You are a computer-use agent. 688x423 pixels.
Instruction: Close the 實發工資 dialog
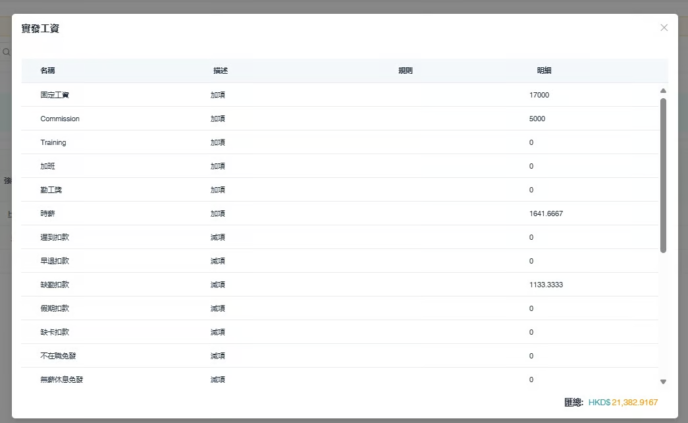click(x=664, y=28)
